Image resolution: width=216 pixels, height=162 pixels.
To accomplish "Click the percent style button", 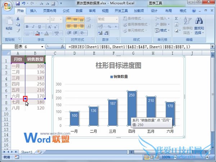I will click(109, 27).
